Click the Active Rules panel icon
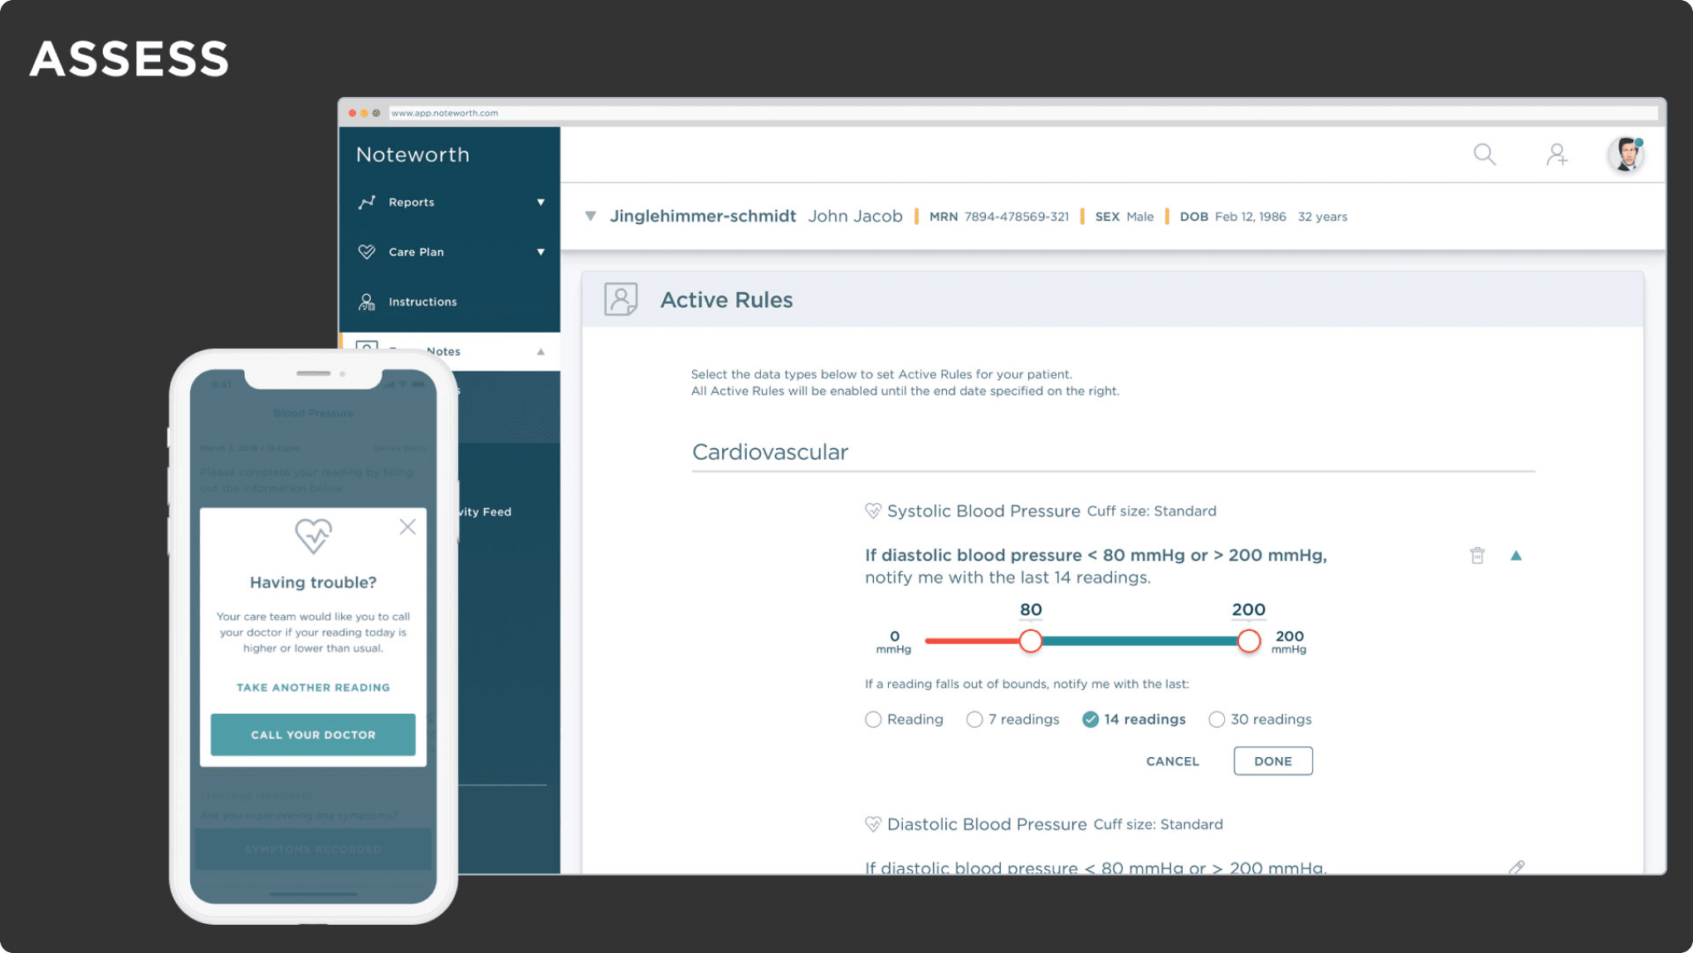The height and width of the screenshot is (953, 1693). (x=619, y=299)
